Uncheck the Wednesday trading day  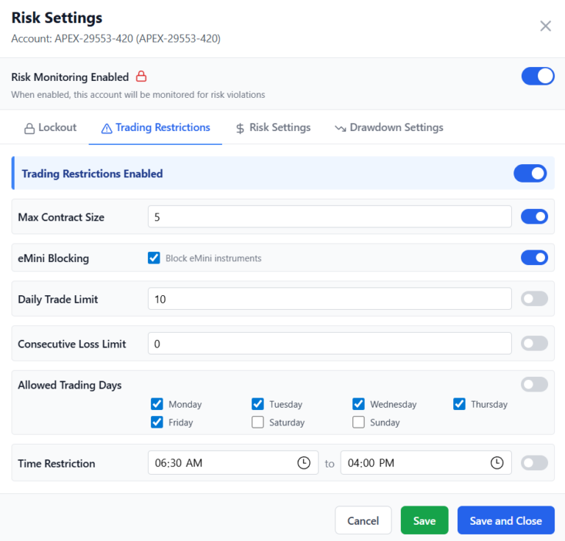pos(358,404)
